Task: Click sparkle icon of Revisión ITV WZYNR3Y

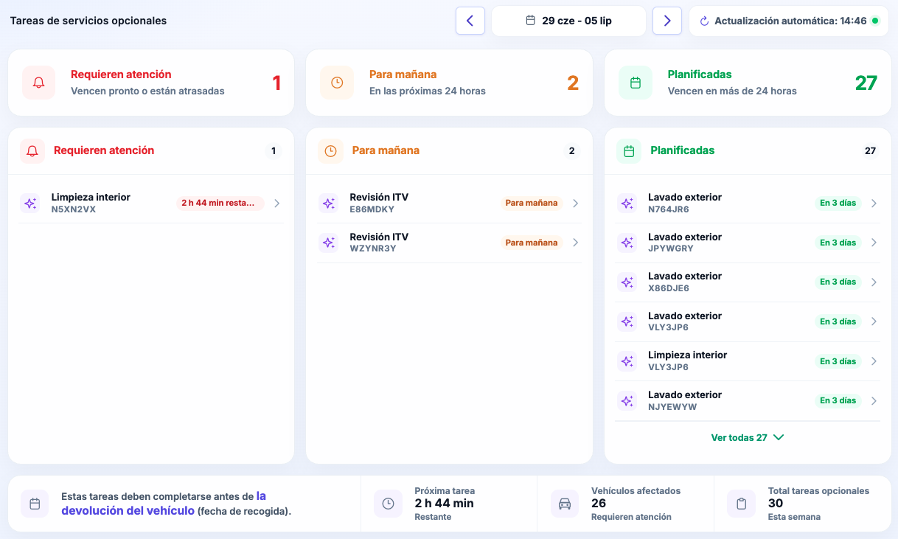Action: point(329,243)
